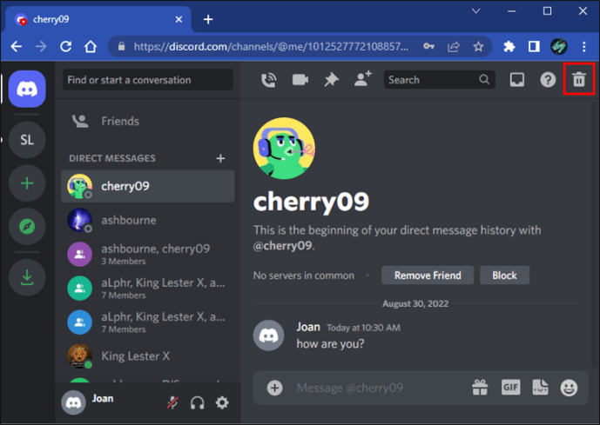The height and width of the screenshot is (425, 600).
Task: Click the download apps icon
Action: 27,277
